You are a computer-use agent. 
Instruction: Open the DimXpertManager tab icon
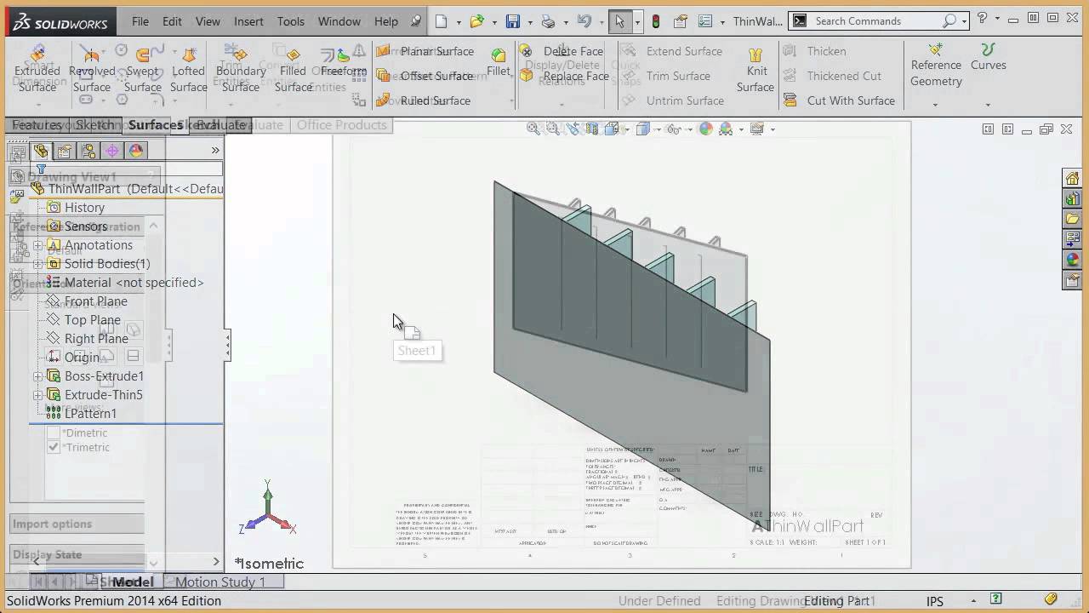click(111, 151)
